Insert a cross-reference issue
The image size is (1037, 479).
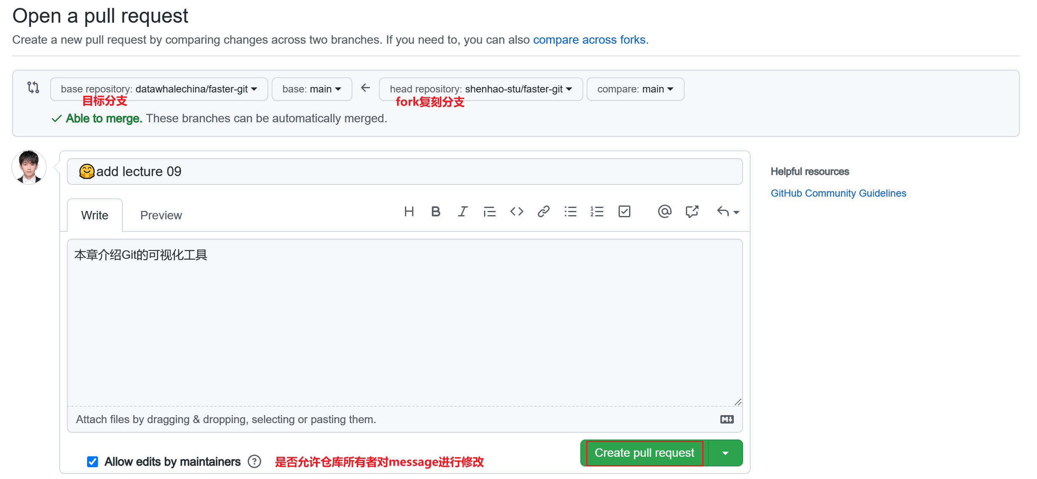click(x=692, y=211)
